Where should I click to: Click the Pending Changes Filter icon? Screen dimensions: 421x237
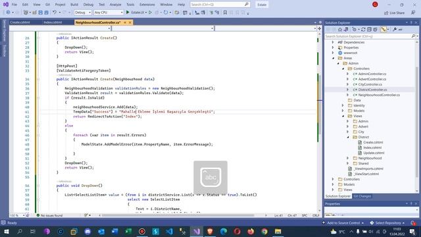point(354,30)
